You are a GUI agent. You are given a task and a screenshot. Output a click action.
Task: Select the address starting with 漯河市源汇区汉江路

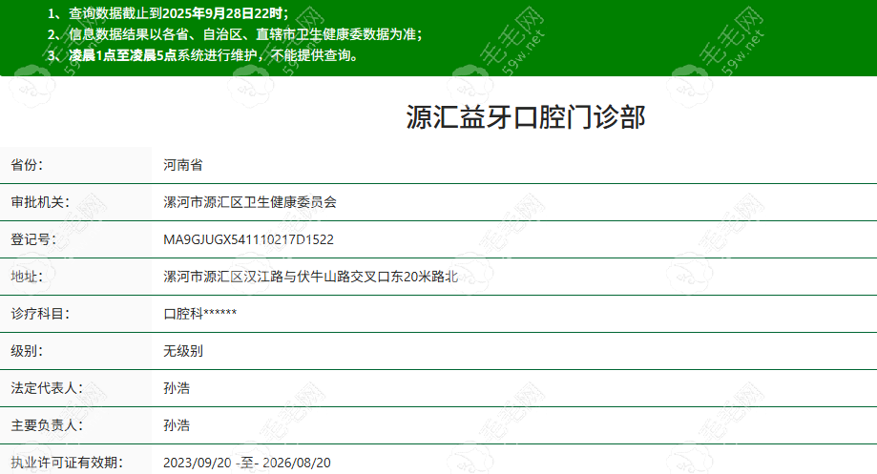point(311,277)
